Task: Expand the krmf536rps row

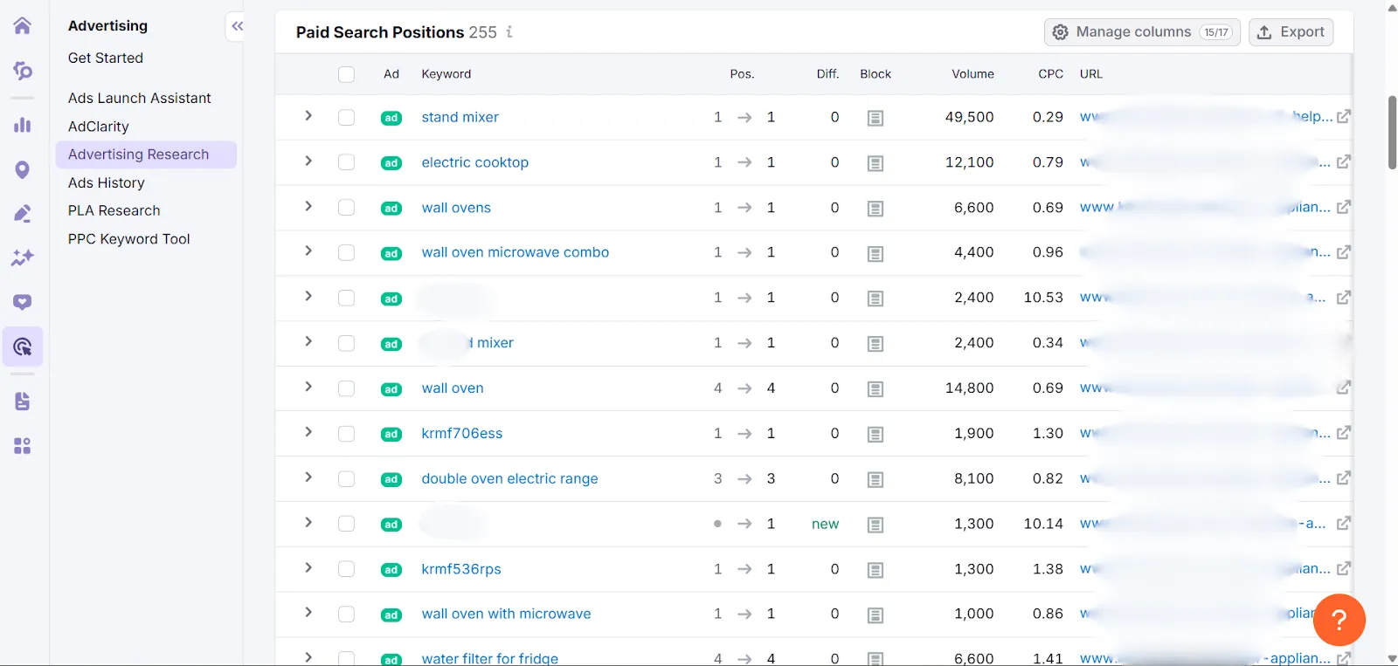Action: pyautogui.click(x=308, y=567)
